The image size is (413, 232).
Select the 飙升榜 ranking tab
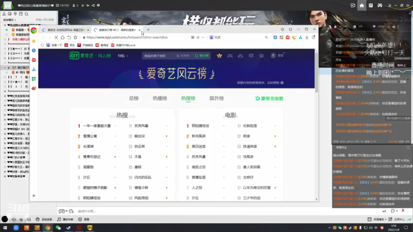216,98
